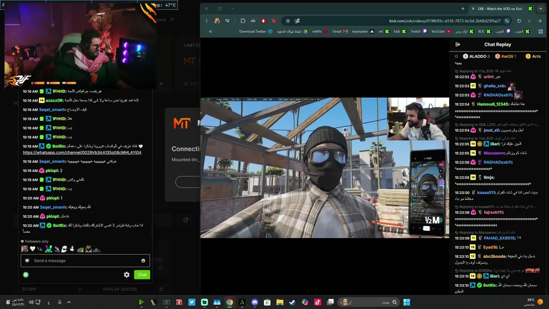This screenshot has width=549, height=309.
Task: Focus the Send a message field
Action: coord(85,261)
